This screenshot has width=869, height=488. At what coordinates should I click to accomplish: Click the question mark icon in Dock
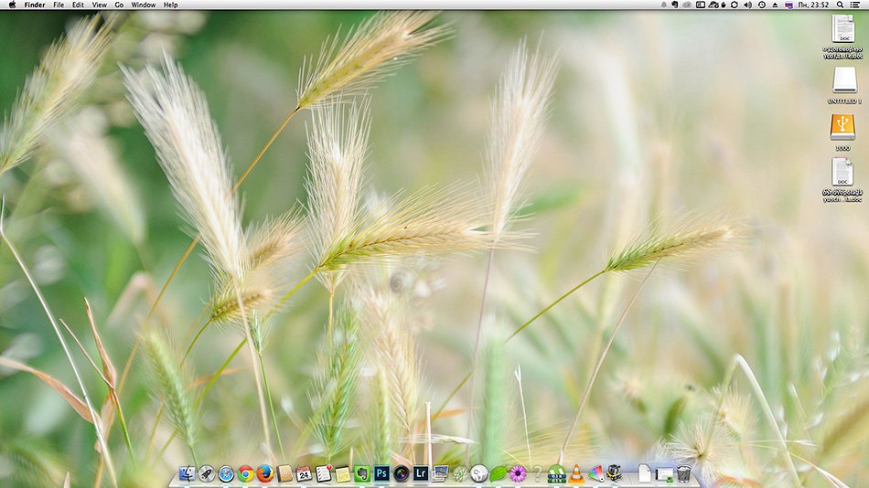(x=537, y=473)
